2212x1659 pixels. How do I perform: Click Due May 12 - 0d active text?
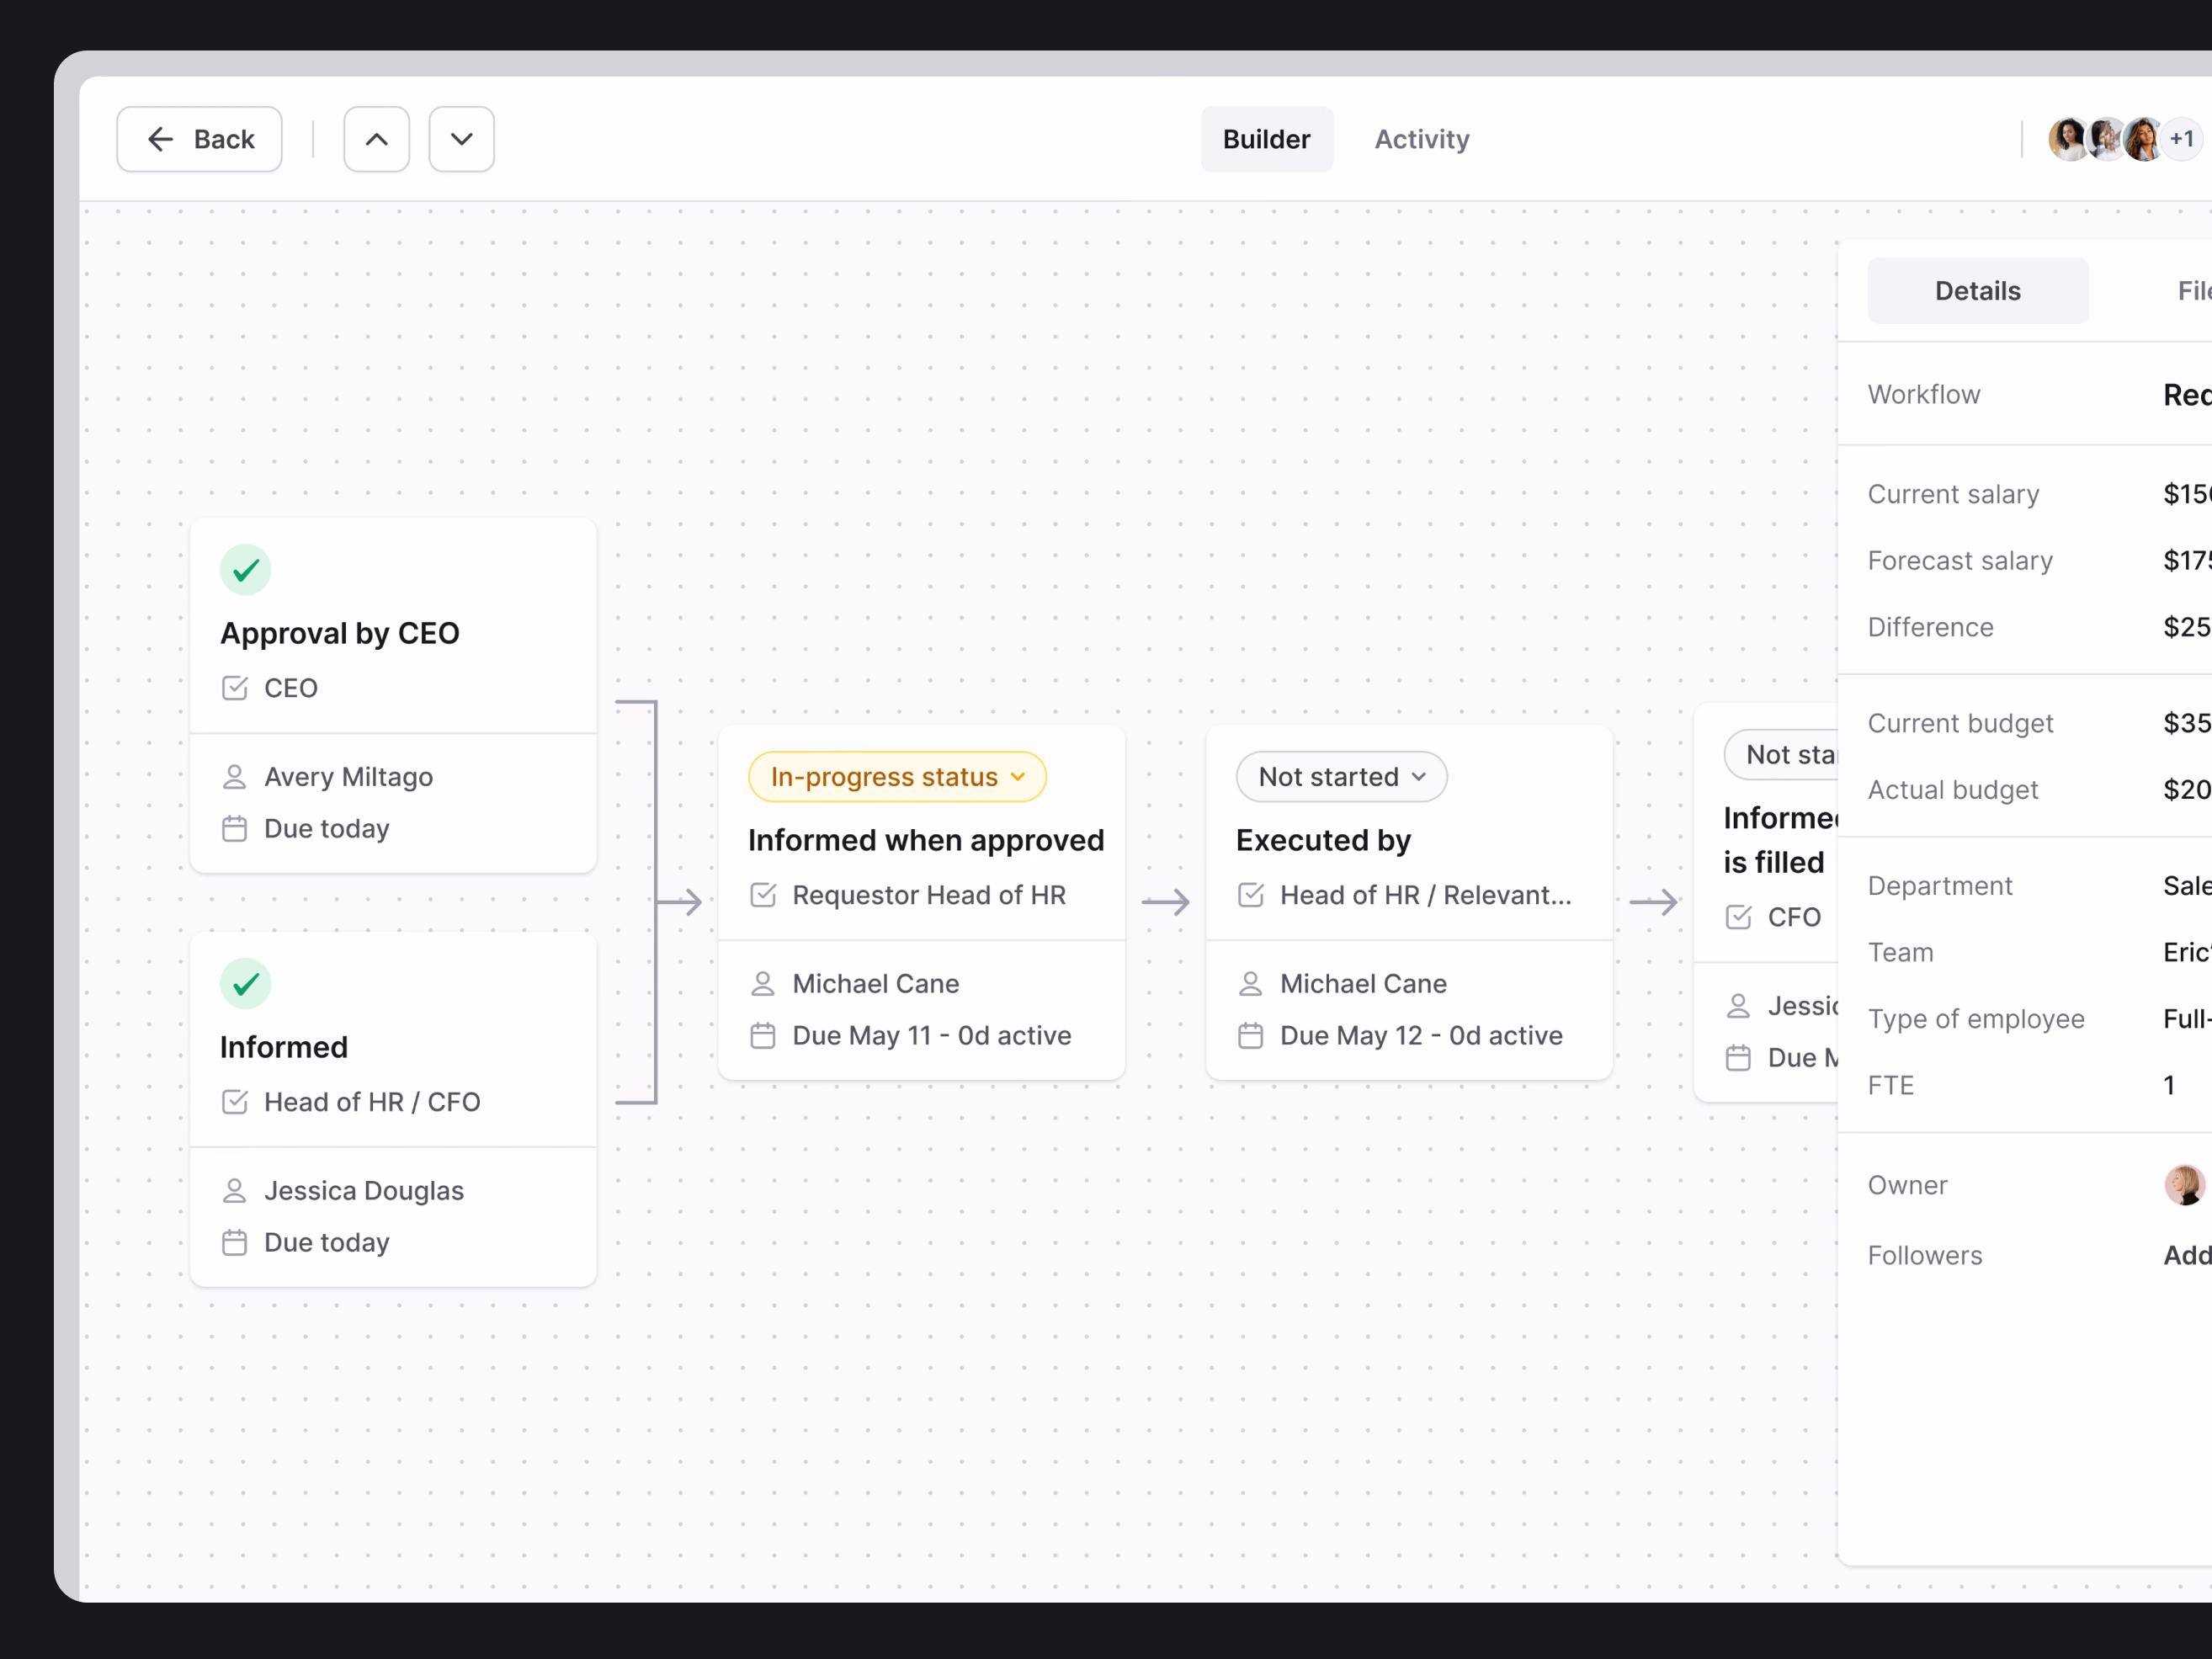click(x=1421, y=1036)
